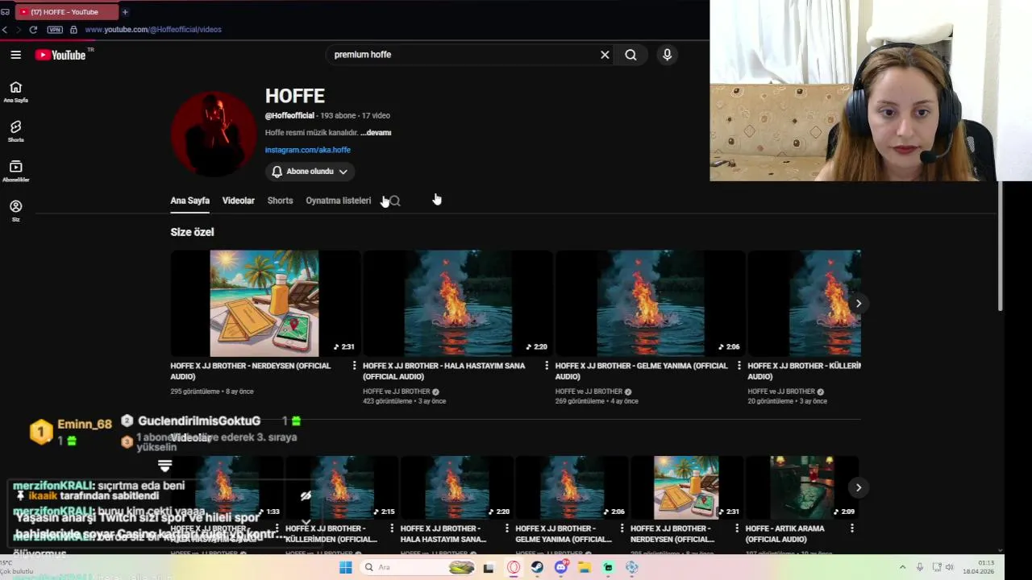Screen dimensions: 1032x580
Task: Open the Windows Start menu
Action: click(x=345, y=567)
